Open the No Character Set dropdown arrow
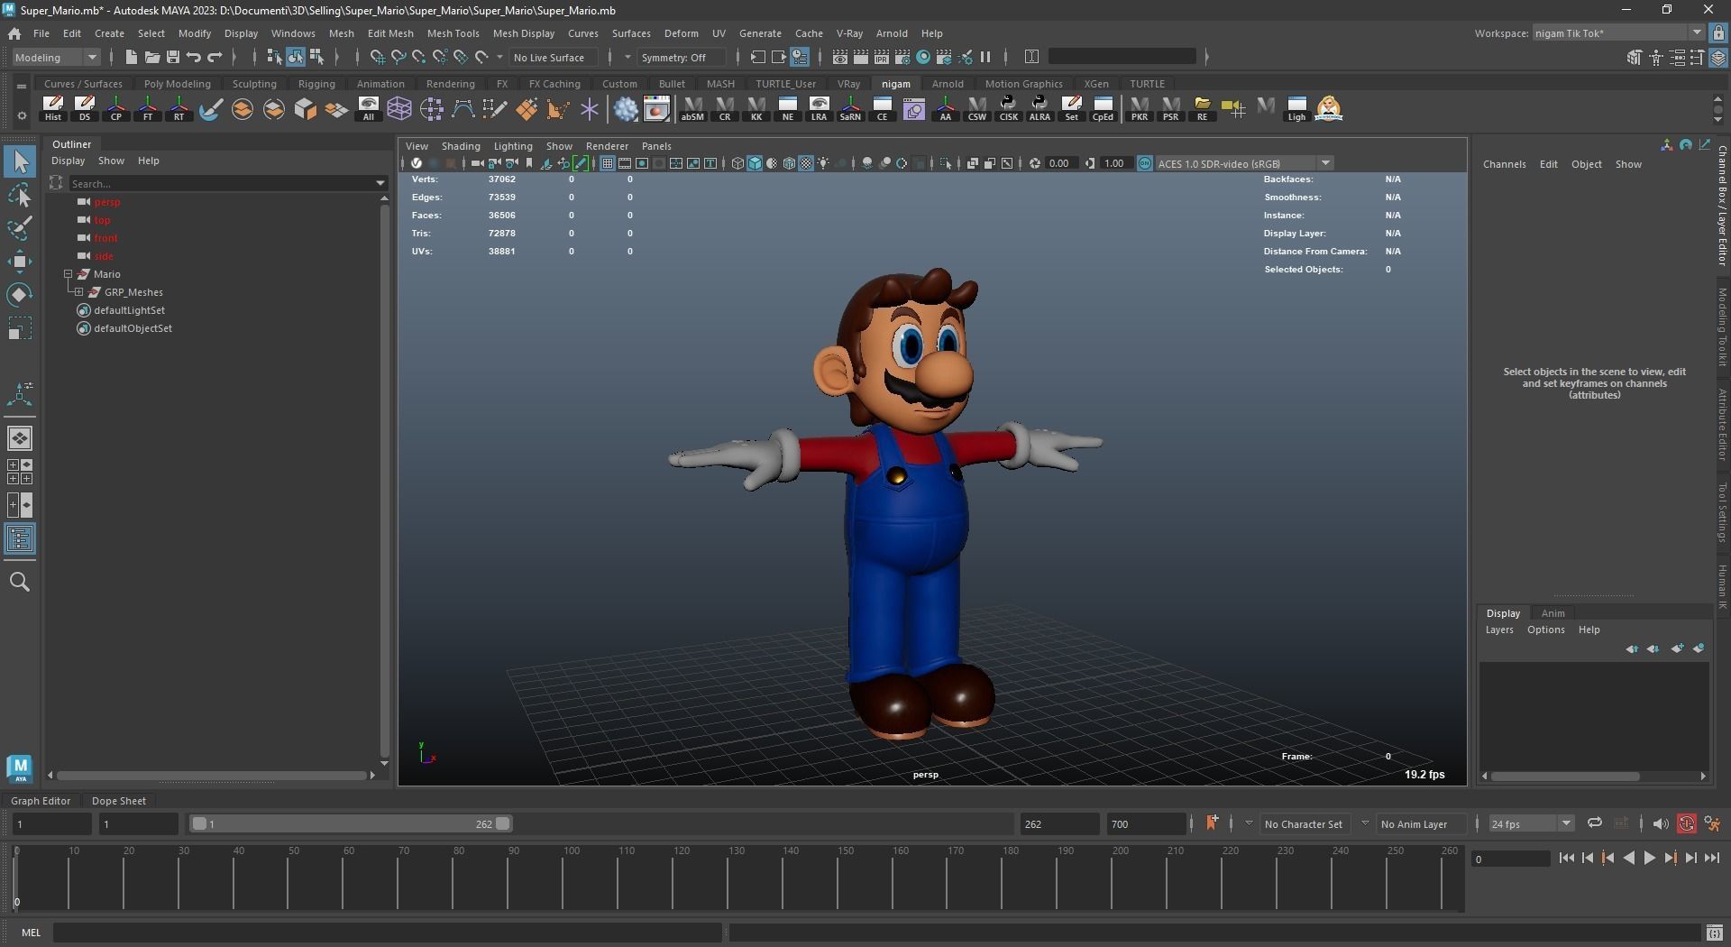1731x947 pixels. pyautogui.click(x=1249, y=823)
